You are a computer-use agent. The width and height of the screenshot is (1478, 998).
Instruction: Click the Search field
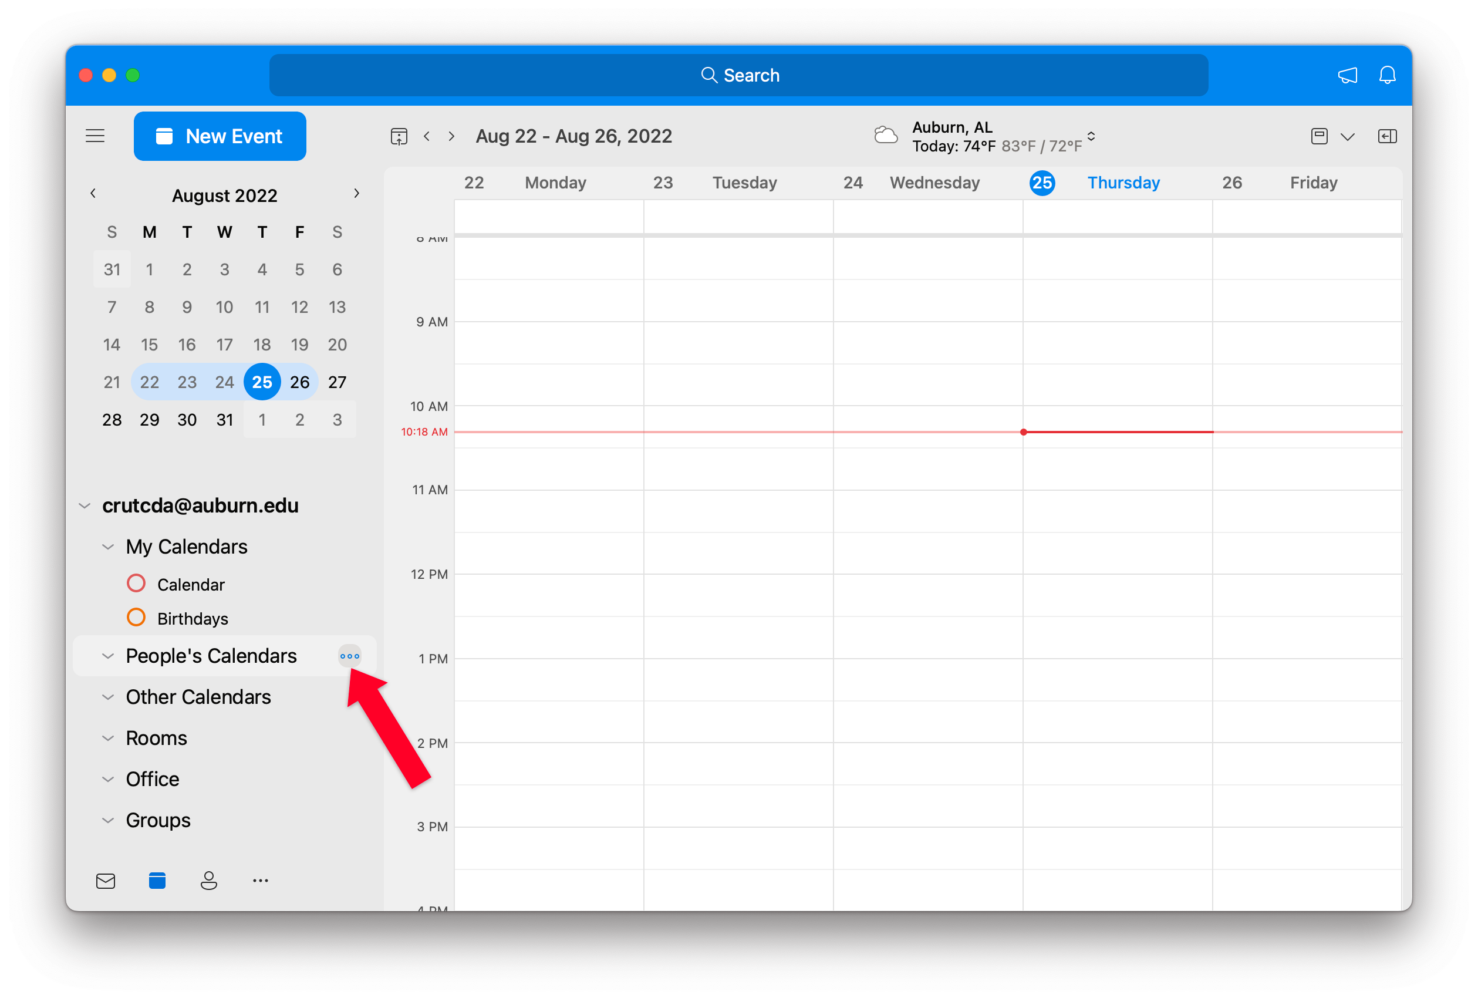pos(738,75)
